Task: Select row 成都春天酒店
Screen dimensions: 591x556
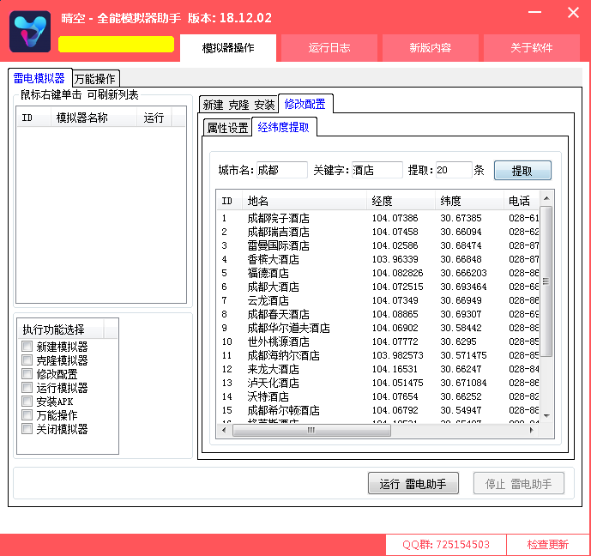Action: tap(378, 314)
